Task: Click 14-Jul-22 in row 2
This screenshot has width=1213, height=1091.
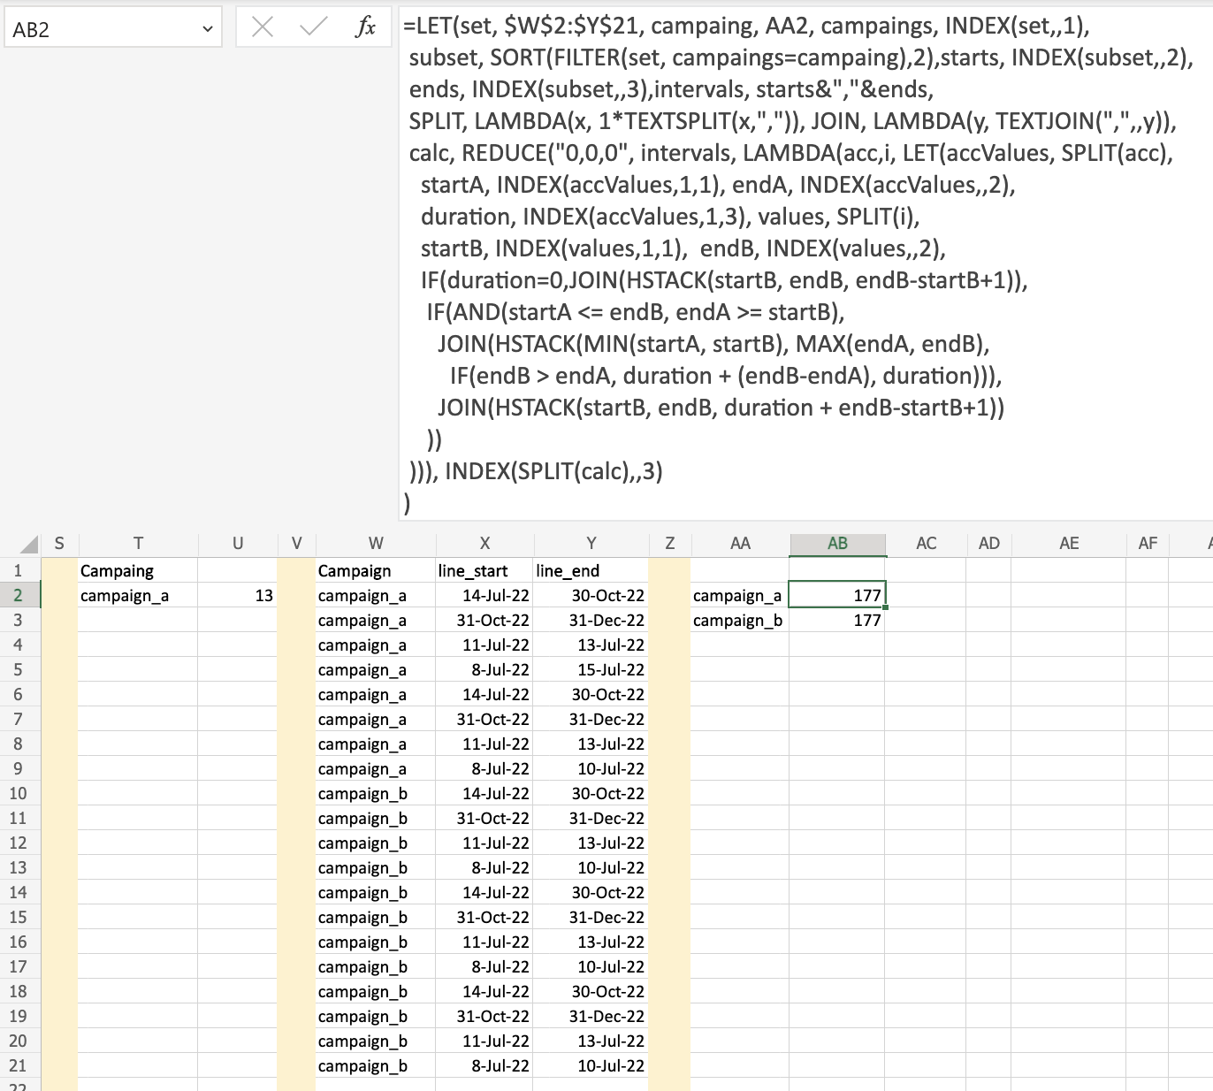Action: click(x=484, y=595)
